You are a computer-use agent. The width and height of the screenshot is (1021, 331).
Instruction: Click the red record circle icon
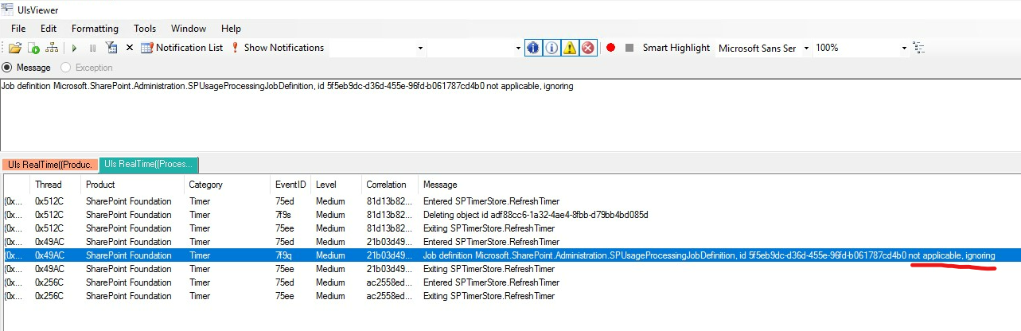(611, 48)
